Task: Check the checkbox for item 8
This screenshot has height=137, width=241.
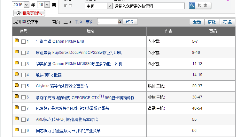Action: coord(23,120)
